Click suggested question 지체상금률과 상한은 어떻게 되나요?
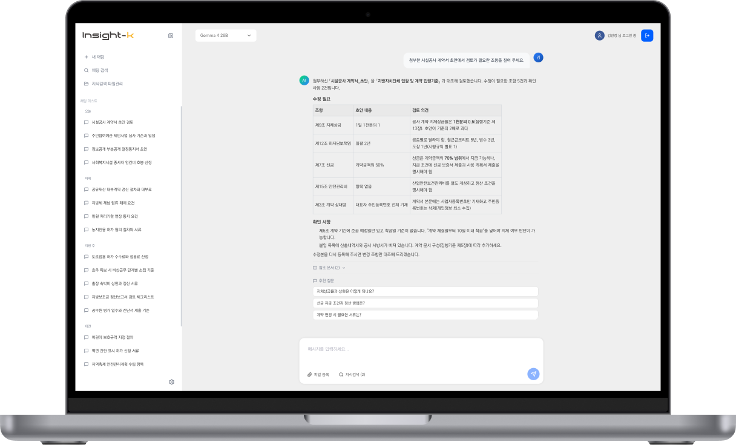This screenshot has height=445, width=736. click(425, 291)
